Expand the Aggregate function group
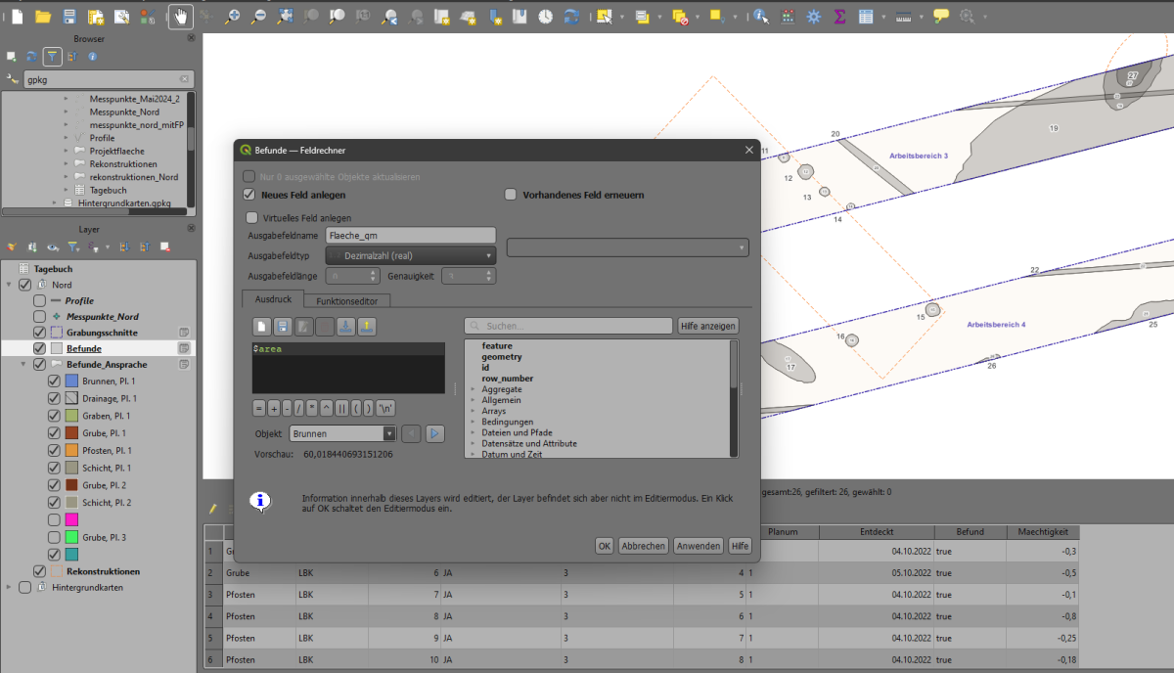Image resolution: width=1174 pixels, height=673 pixels. coord(474,389)
